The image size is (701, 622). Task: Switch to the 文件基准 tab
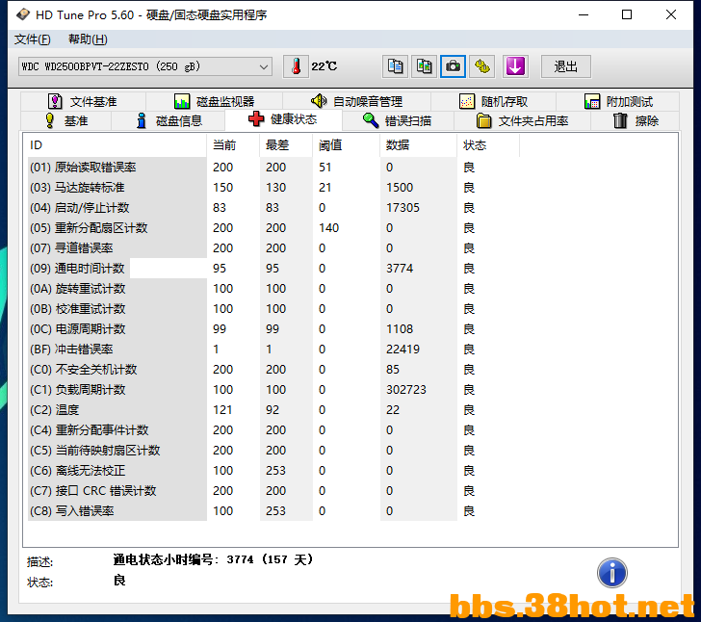click(x=83, y=101)
